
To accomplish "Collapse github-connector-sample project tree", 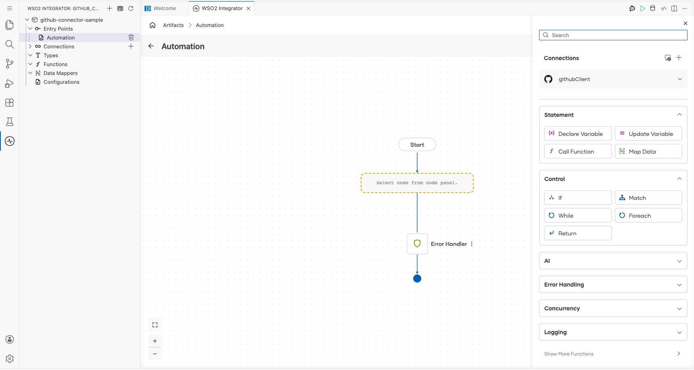I will pos(27,20).
